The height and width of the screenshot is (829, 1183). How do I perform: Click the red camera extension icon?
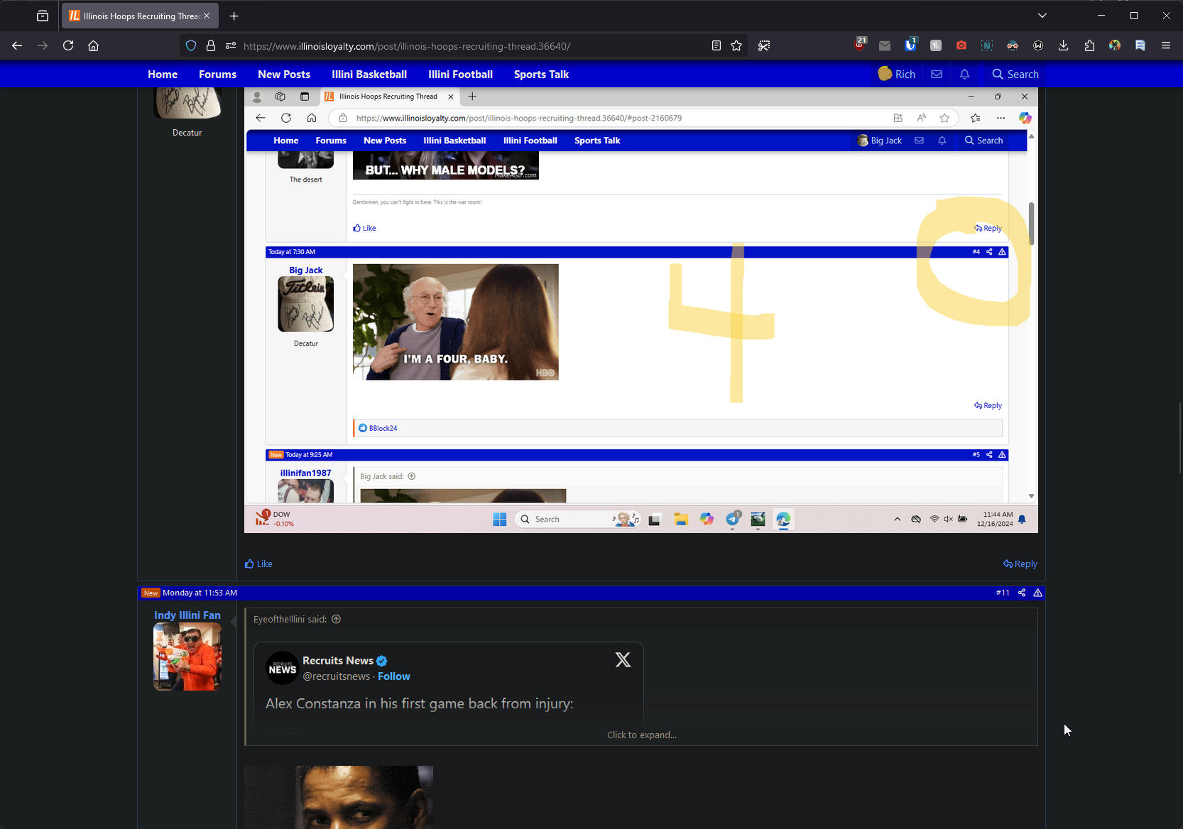[961, 45]
